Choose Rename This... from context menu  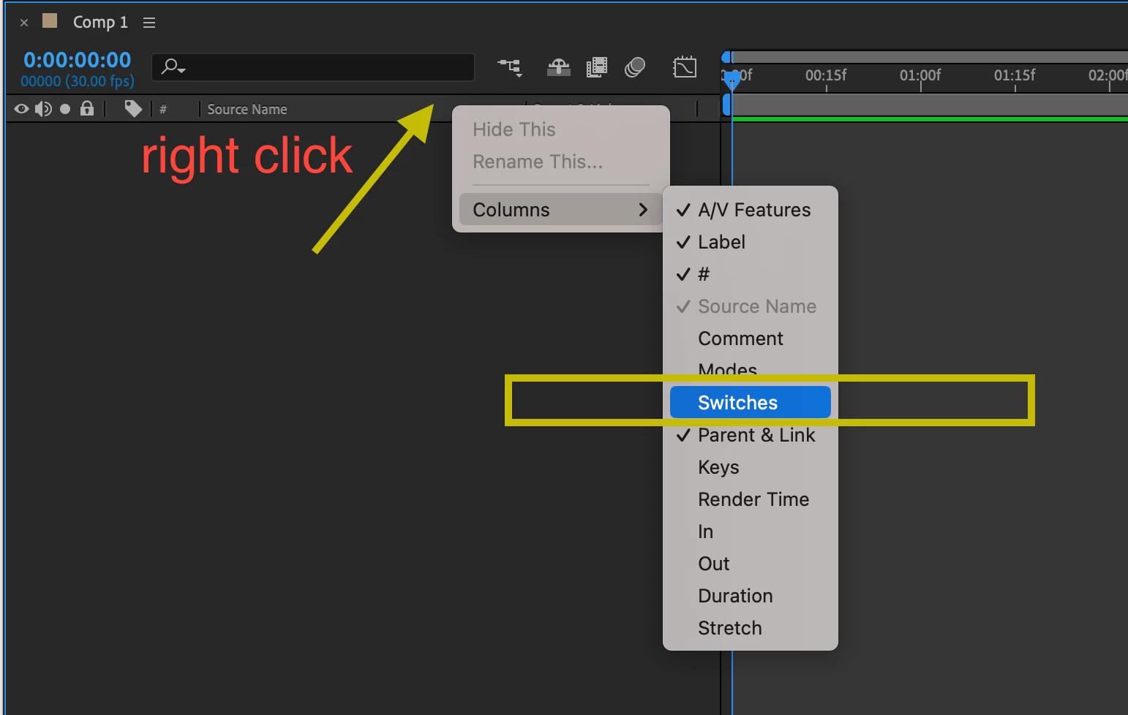pos(561,162)
